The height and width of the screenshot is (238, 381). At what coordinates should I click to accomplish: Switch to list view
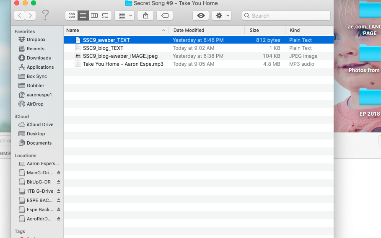coord(83,16)
